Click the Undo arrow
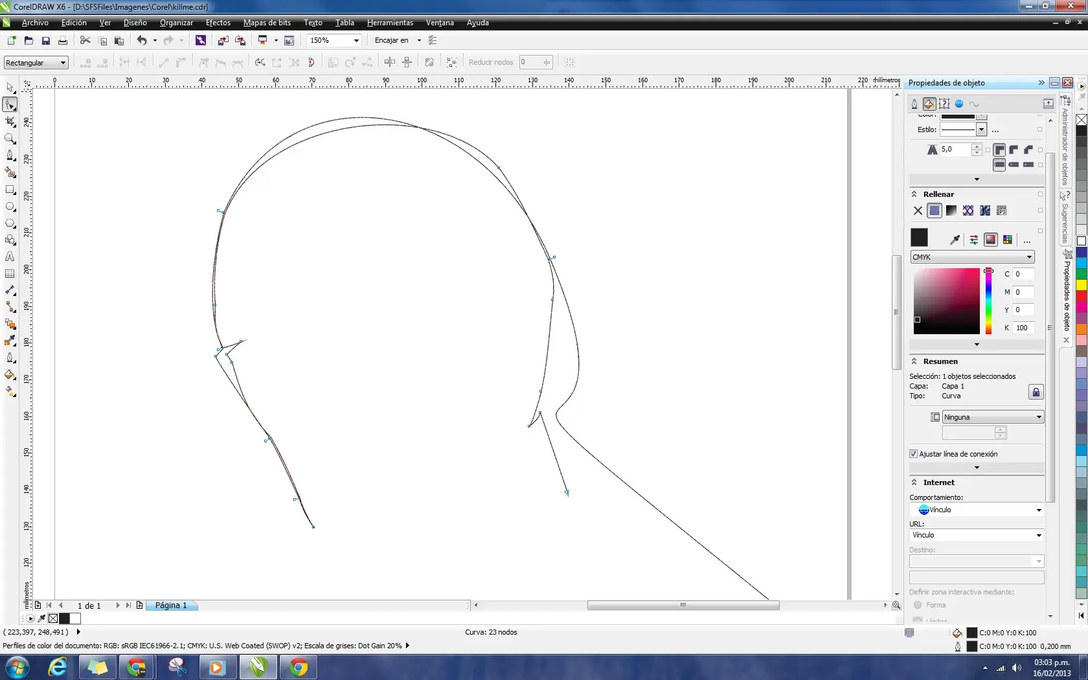The image size is (1088, 680). click(x=141, y=40)
